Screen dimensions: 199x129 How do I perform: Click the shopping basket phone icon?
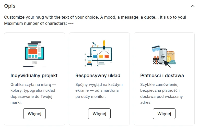(x=163, y=56)
